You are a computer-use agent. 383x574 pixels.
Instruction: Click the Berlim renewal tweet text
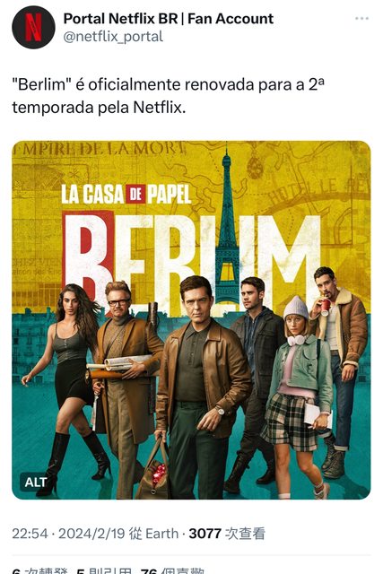tap(169, 96)
